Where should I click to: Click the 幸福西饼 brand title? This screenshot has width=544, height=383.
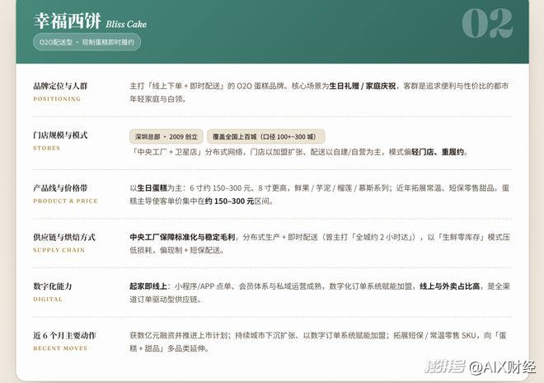[x=67, y=21]
